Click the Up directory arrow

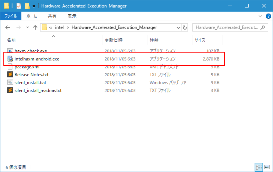pos(35,27)
